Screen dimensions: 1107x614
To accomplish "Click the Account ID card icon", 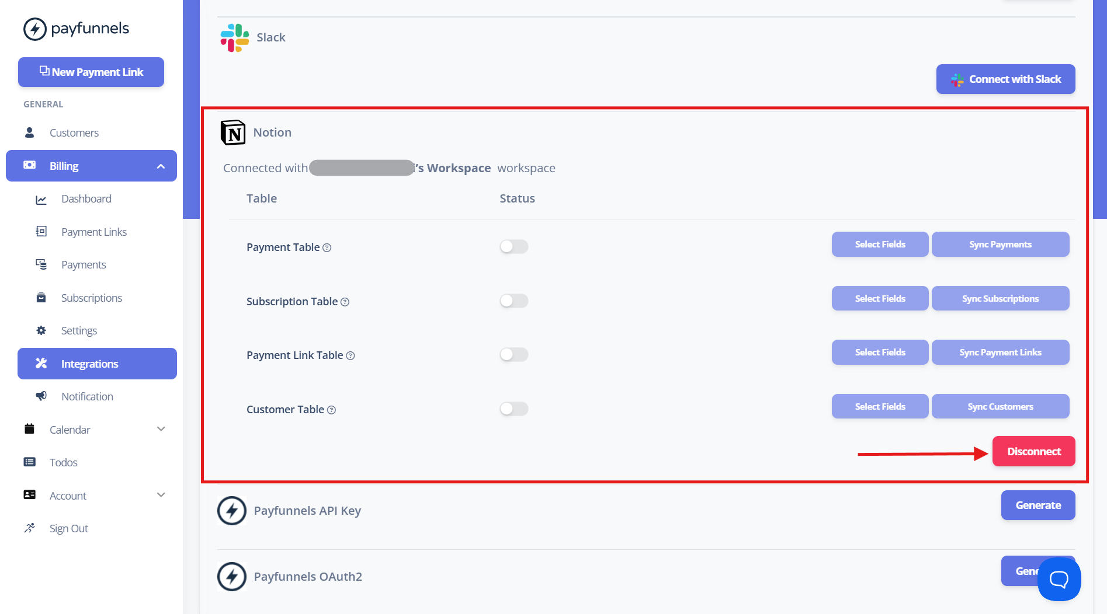I will pos(29,495).
